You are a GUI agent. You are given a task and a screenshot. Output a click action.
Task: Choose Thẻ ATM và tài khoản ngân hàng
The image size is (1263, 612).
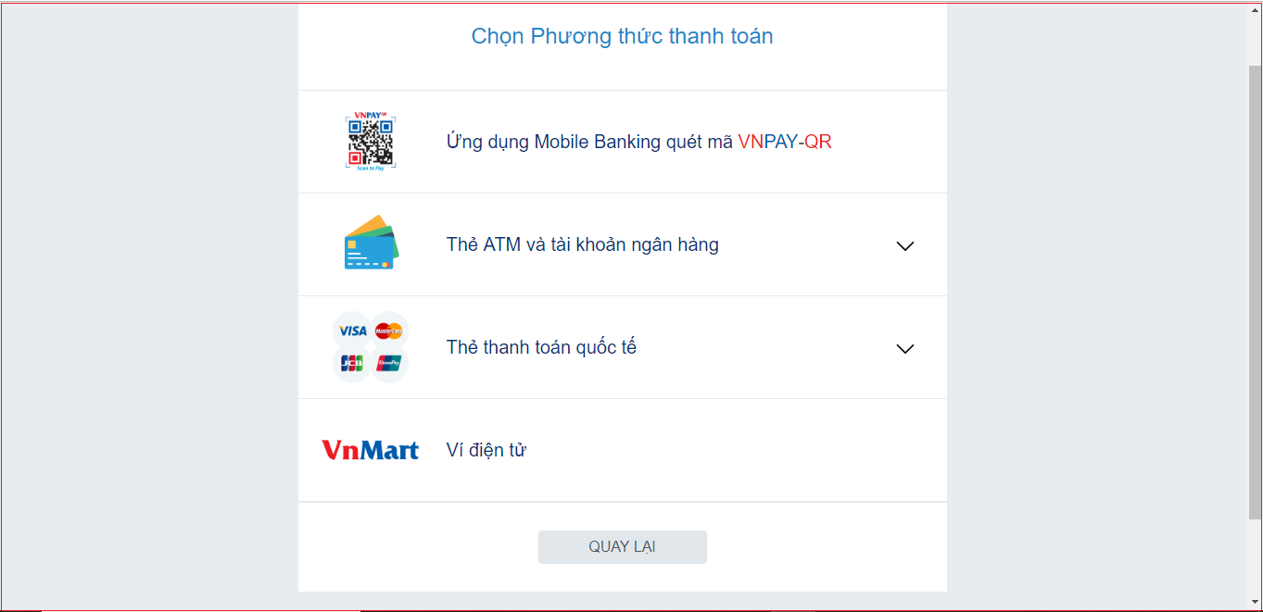pos(623,244)
